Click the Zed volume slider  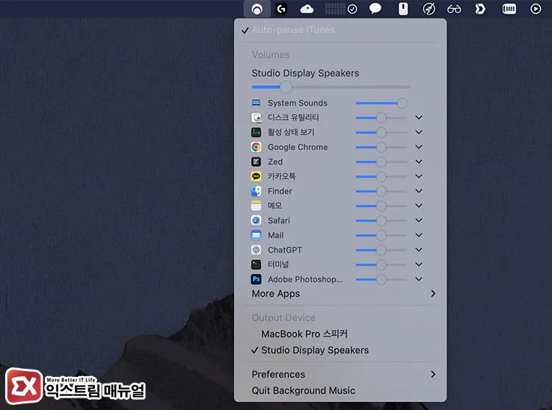coord(381,162)
